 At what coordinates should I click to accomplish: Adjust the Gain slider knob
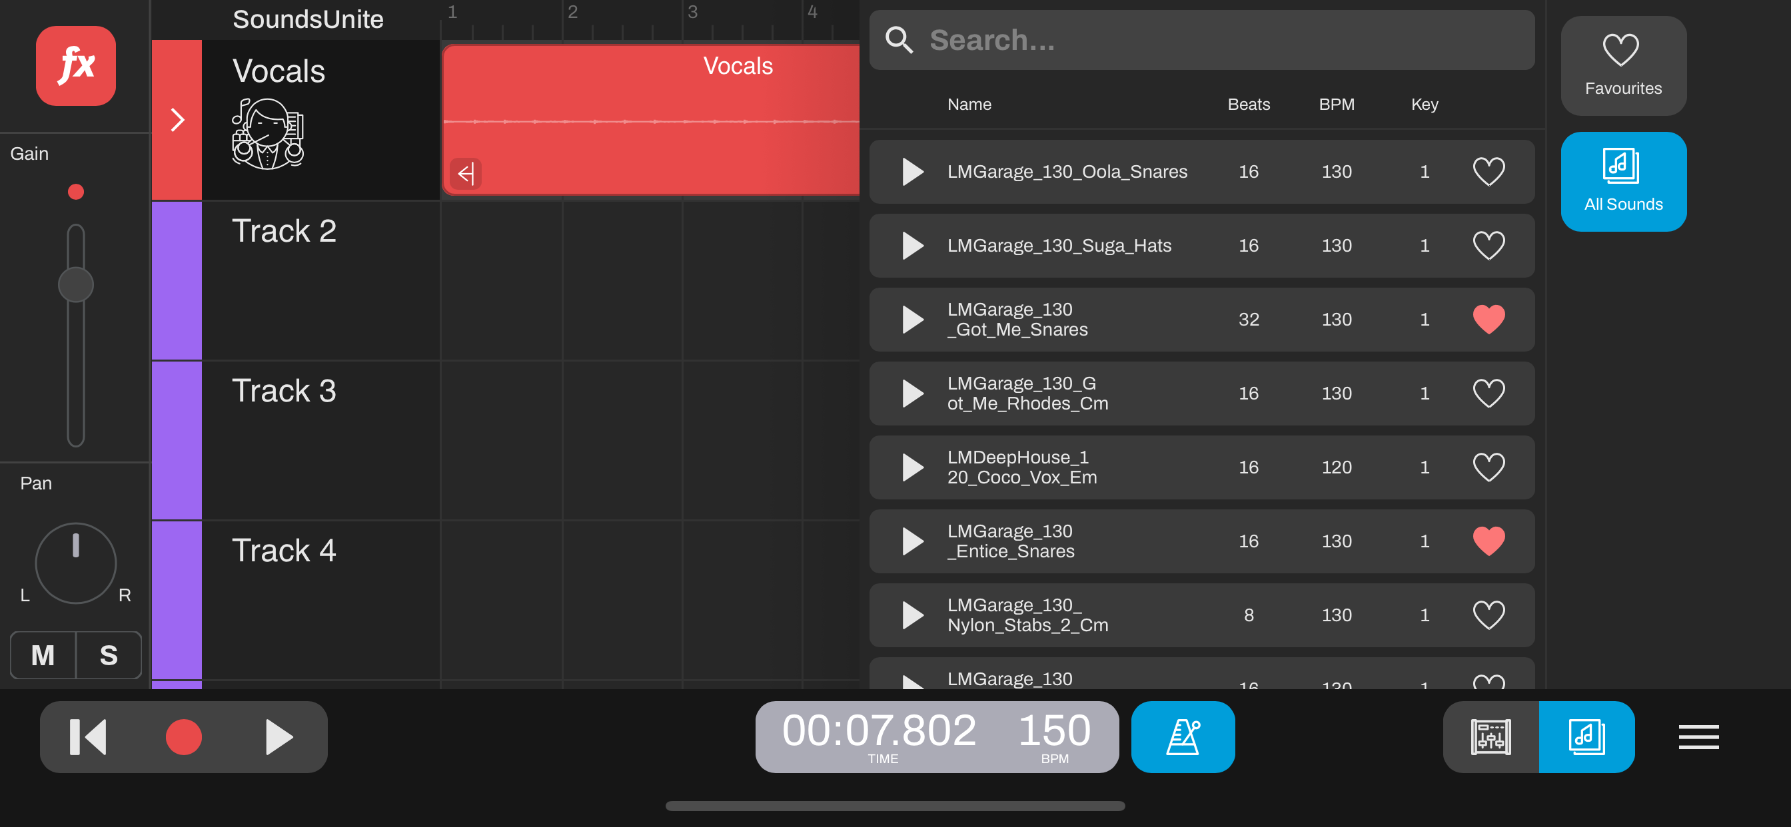pyautogui.click(x=76, y=284)
